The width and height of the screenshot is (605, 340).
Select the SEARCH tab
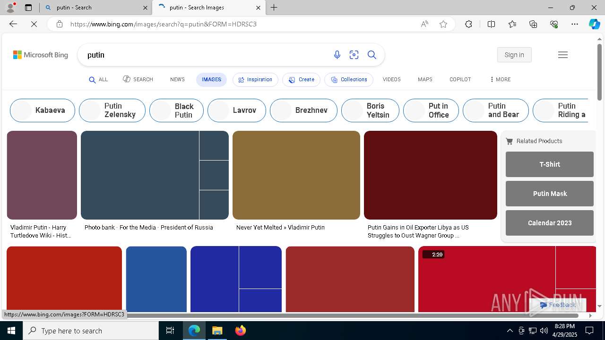pos(138,79)
